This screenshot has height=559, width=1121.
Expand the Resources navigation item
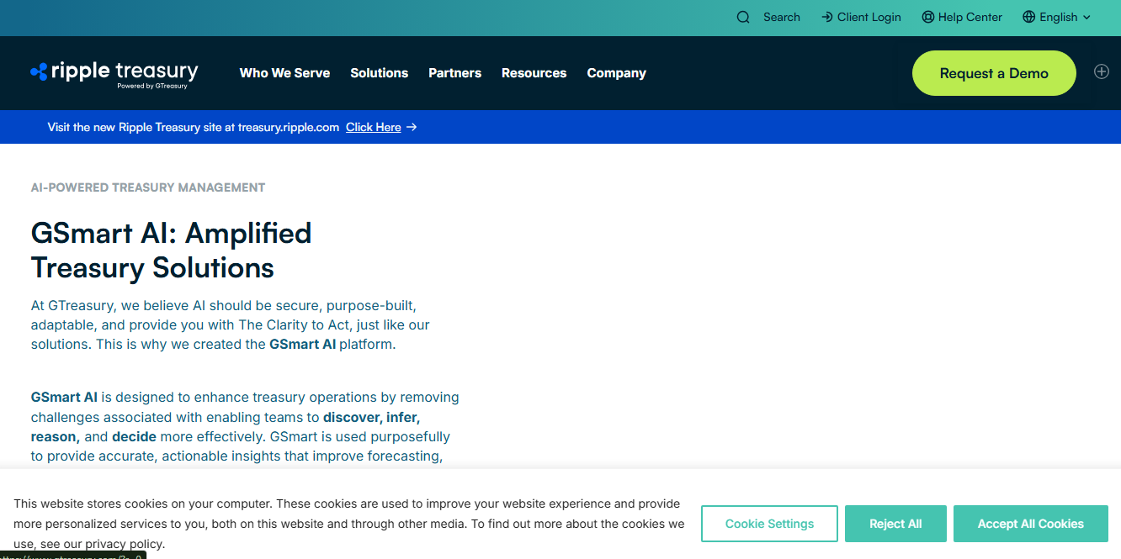coord(534,73)
